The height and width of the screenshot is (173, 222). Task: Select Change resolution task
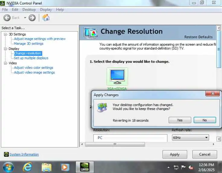28,53
